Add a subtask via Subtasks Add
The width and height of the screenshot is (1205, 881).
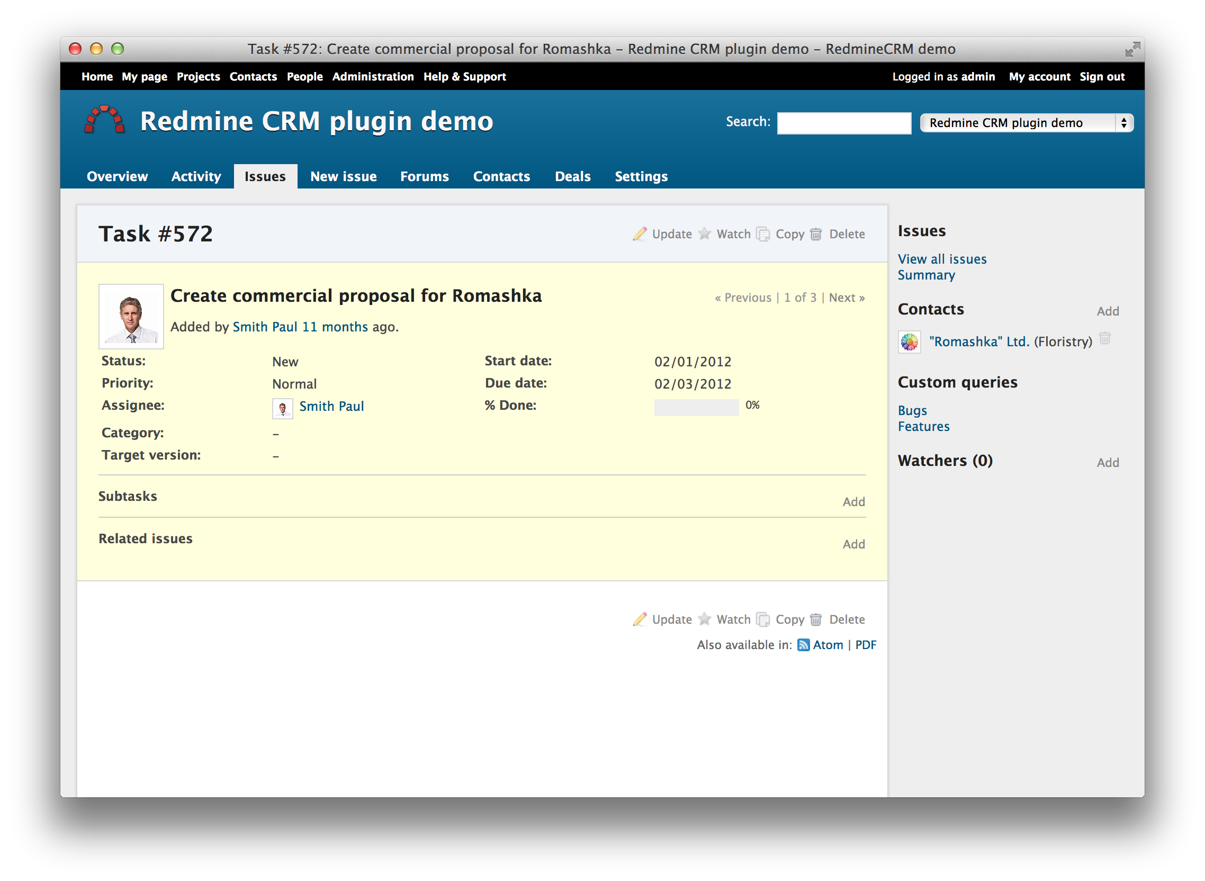pos(853,502)
